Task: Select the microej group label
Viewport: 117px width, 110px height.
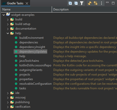Action: 20,97
